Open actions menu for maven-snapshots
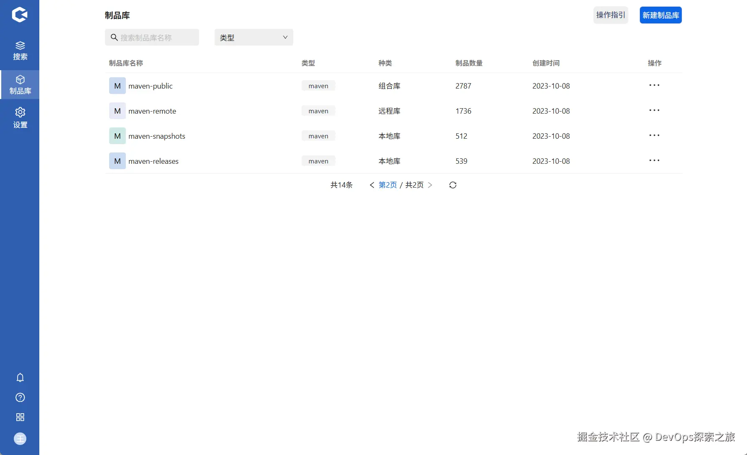This screenshot has height=455, width=747. (654, 135)
